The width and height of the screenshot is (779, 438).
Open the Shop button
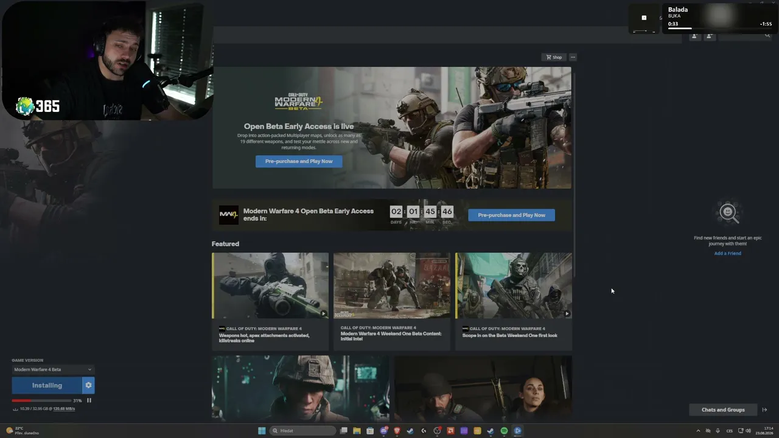tap(554, 57)
